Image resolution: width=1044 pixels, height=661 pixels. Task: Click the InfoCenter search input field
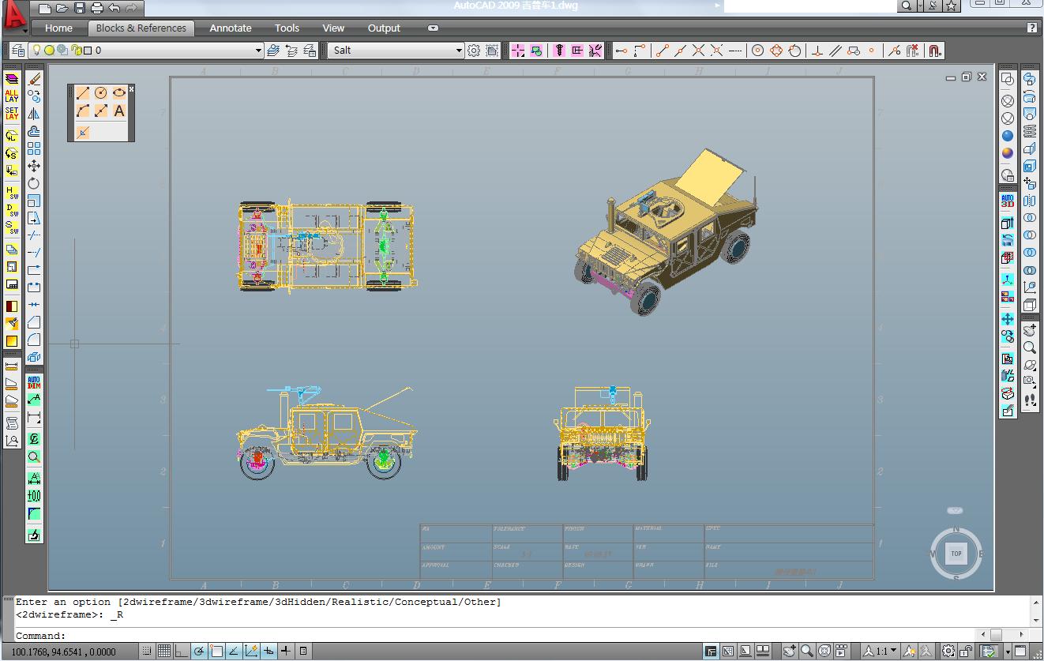click(810, 6)
